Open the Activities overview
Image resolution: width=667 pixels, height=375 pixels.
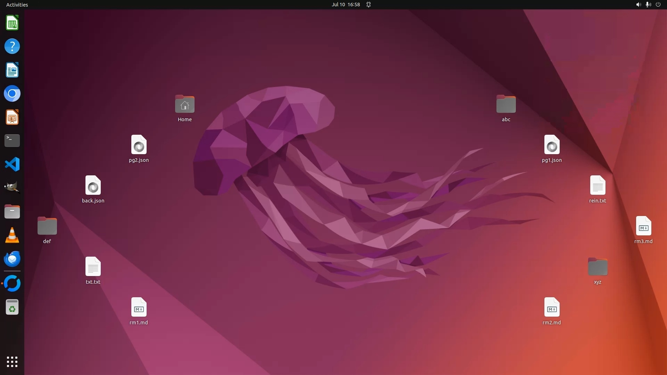17,5
